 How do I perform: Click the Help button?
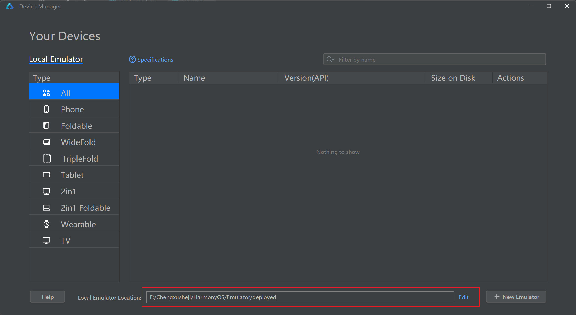[47, 297]
